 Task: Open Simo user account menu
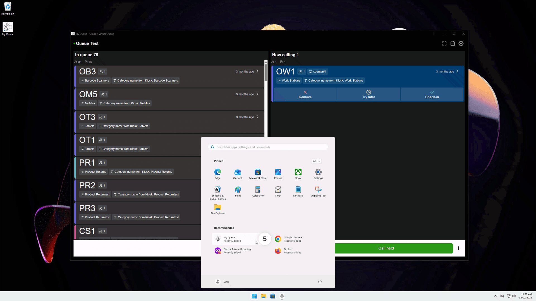pos(222,282)
